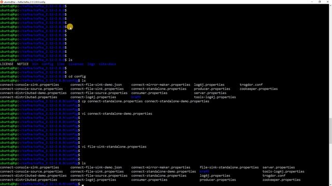Click connect-mirror-maker.properties in the last ls listing
332x186 pixels.
point(161,167)
